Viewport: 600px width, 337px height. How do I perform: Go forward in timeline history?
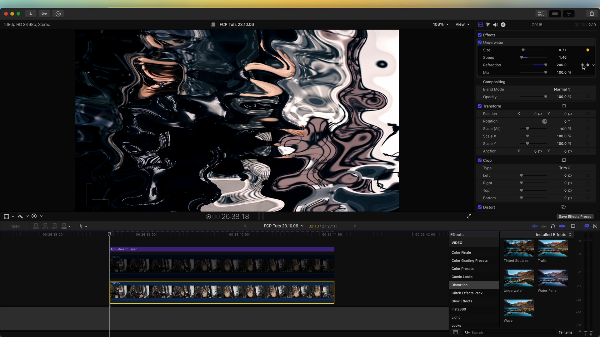point(355,226)
